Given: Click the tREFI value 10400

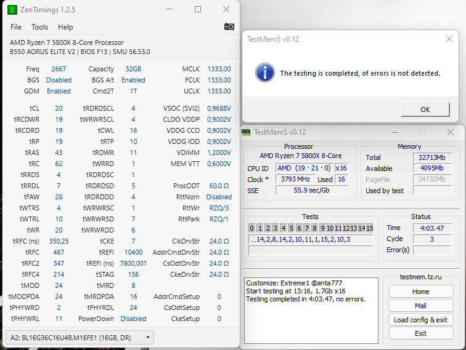Looking at the screenshot, I should 133,252.
